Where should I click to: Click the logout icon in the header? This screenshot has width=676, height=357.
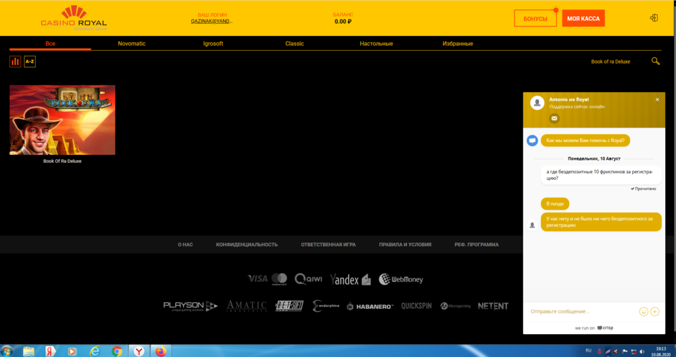(654, 18)
